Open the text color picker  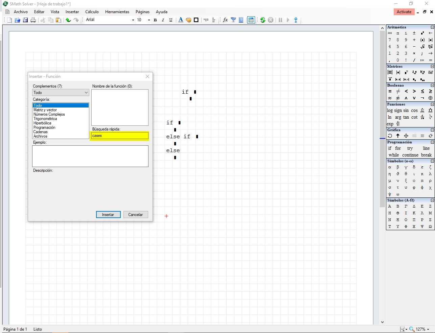click(181, 20)
